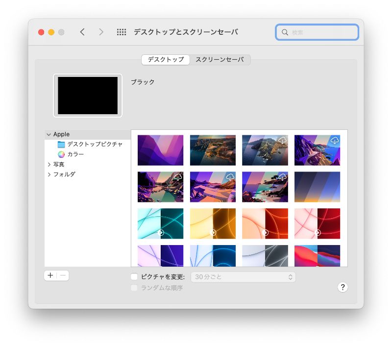The width and height of the screenshot is (392, 346).
Task: Click the black current wallpaper preview
Action: (x=88, y=96)
